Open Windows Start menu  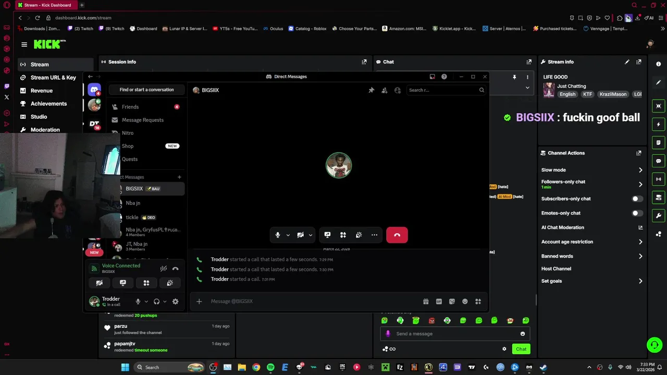tap(125, 367)
